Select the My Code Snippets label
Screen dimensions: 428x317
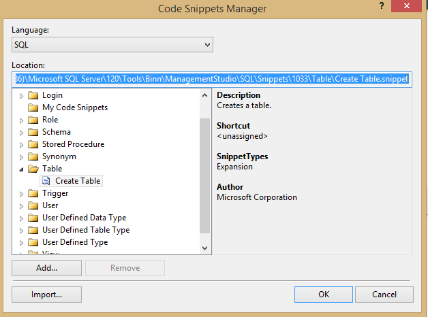75,107
